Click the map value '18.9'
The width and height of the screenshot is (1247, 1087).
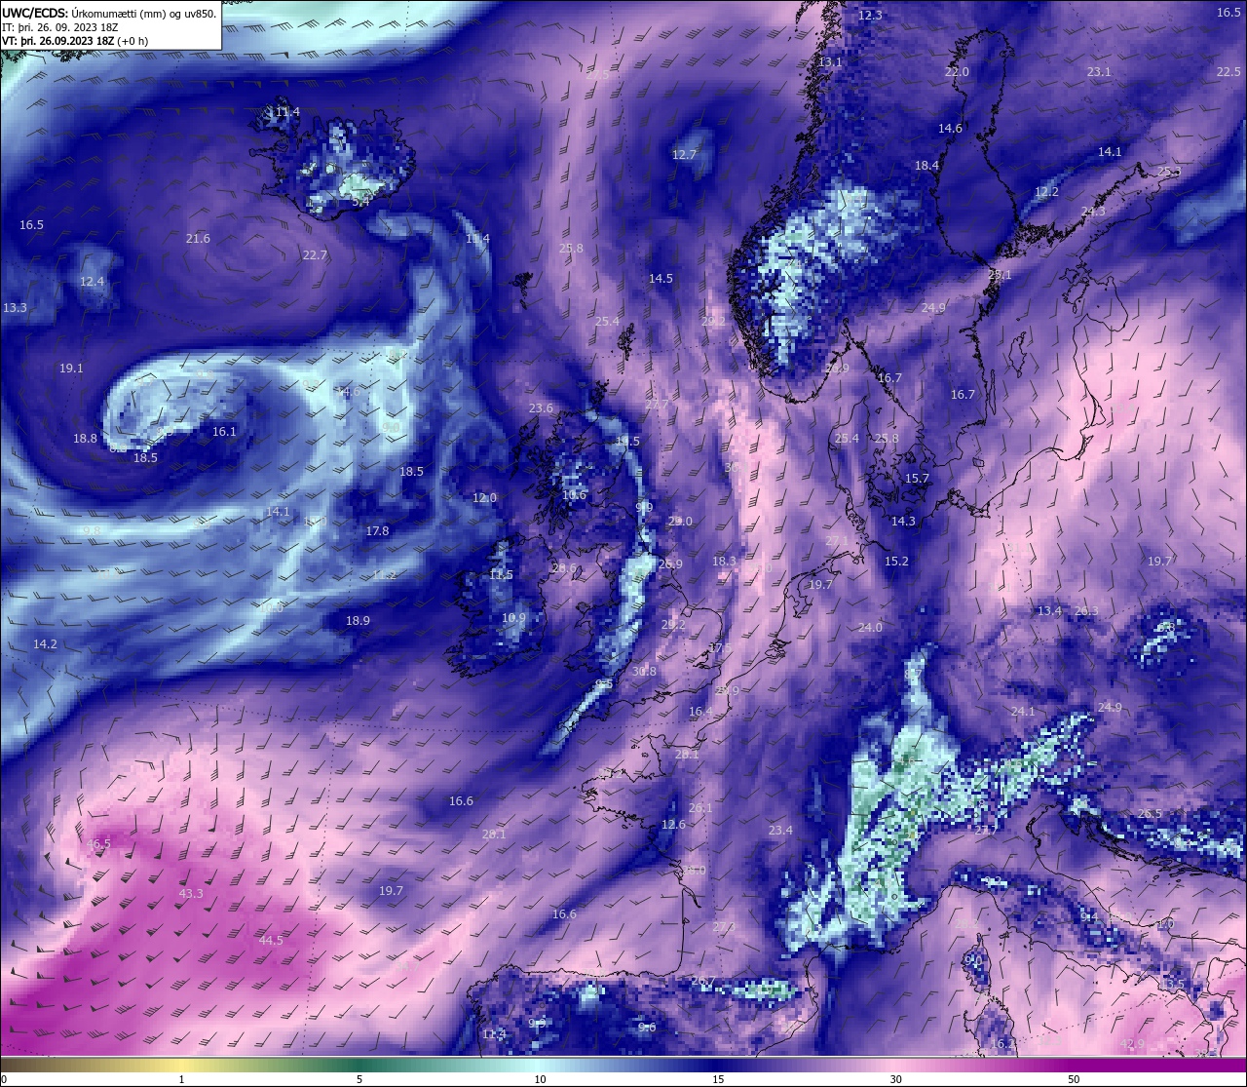tap(358, 620)
